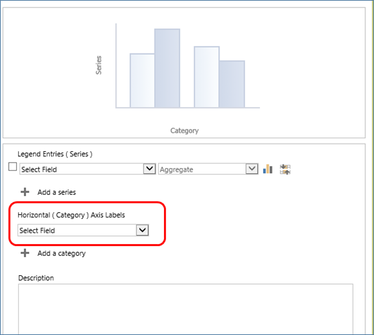Image resolution: width=374 pixels, height=335 pixels.
Task: Click the 'Horizontal ( Category ) Axis Labels' heading
Action: 72,215
